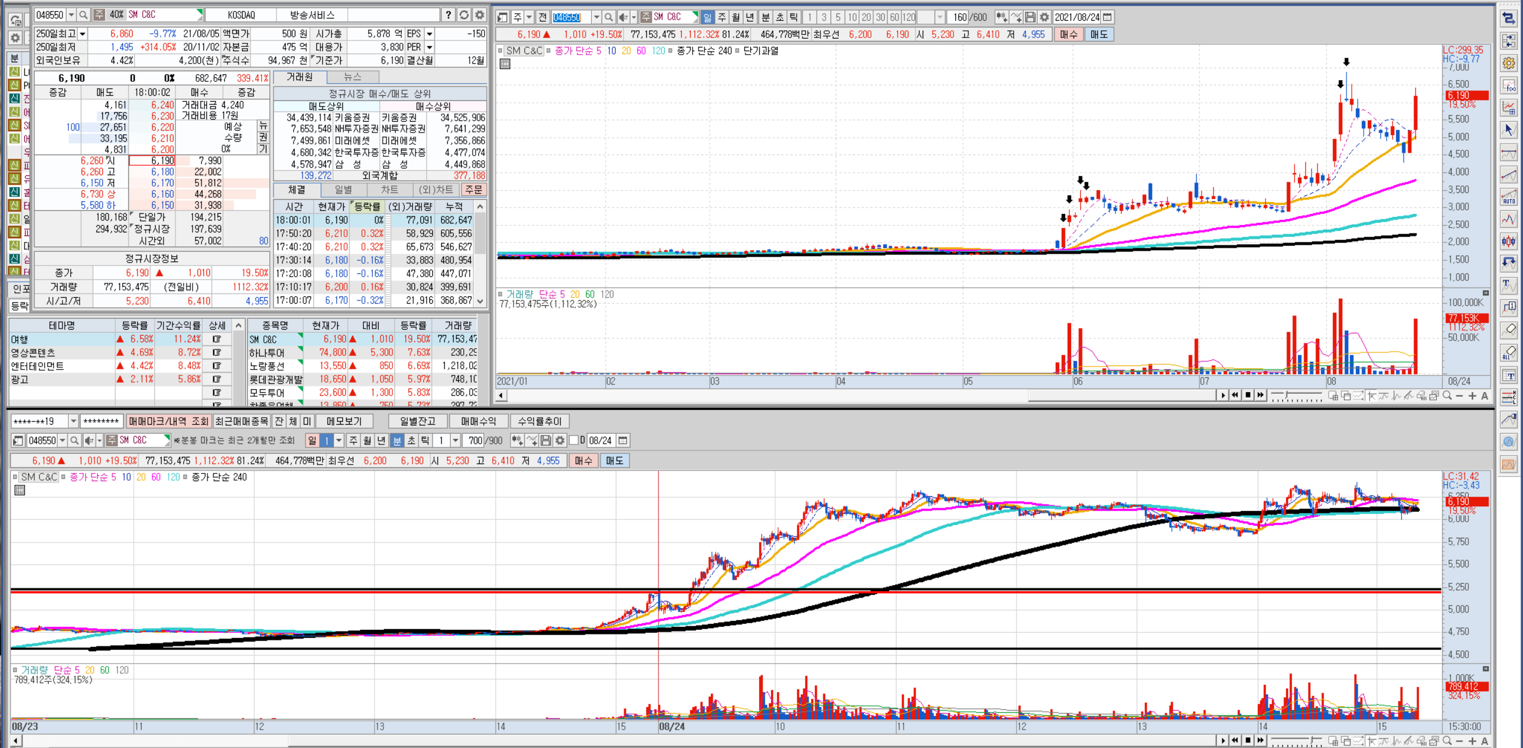Viewport: 1523px width, 748px height.
Task: Toggle the yearly 년 period in the lower chart toolbar
Action: (x=382, y=440)
